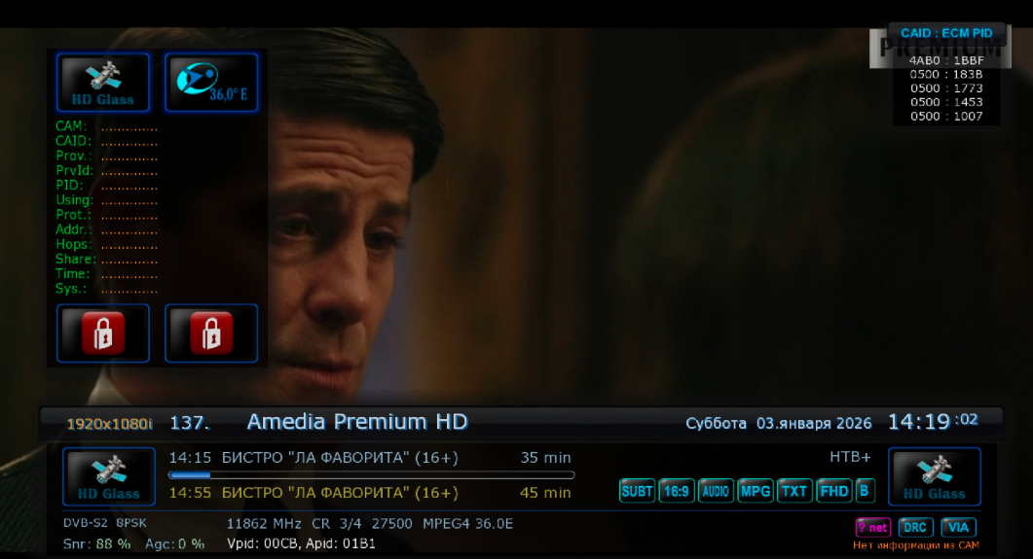Click the VIA crypto badge

coord(958,528)
